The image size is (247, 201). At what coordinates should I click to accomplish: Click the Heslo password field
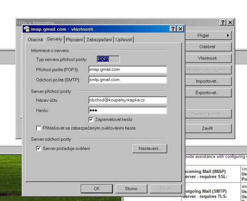coord(127,111)
